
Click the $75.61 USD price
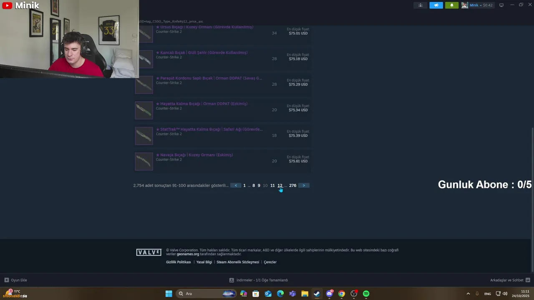[298, 161]
